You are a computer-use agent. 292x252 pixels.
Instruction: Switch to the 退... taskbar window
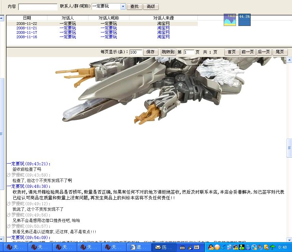(x=139, y=247)
